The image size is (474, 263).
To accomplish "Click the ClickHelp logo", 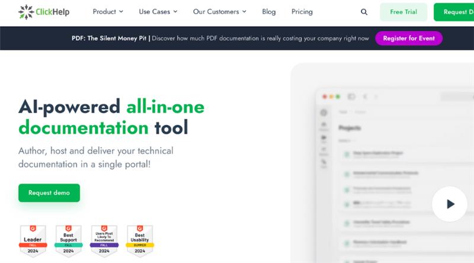I will pos(44,12).
